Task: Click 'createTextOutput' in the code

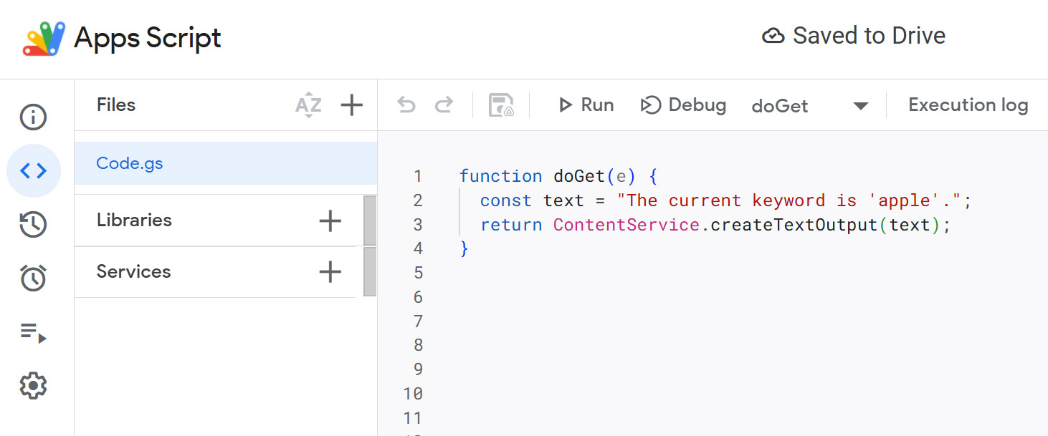Action: (794, 225)
